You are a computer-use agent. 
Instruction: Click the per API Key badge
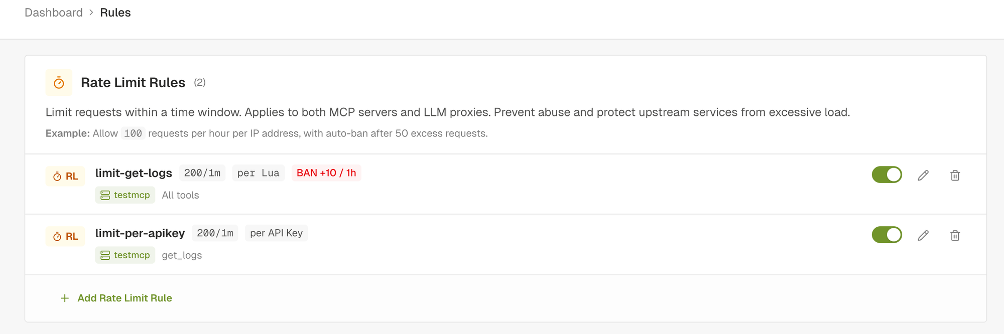[x=276, y=233]
